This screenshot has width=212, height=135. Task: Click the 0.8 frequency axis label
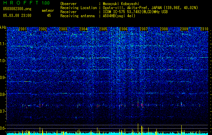[3, 94]
